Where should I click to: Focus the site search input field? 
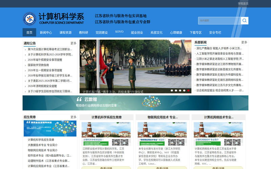pos(219,21)
